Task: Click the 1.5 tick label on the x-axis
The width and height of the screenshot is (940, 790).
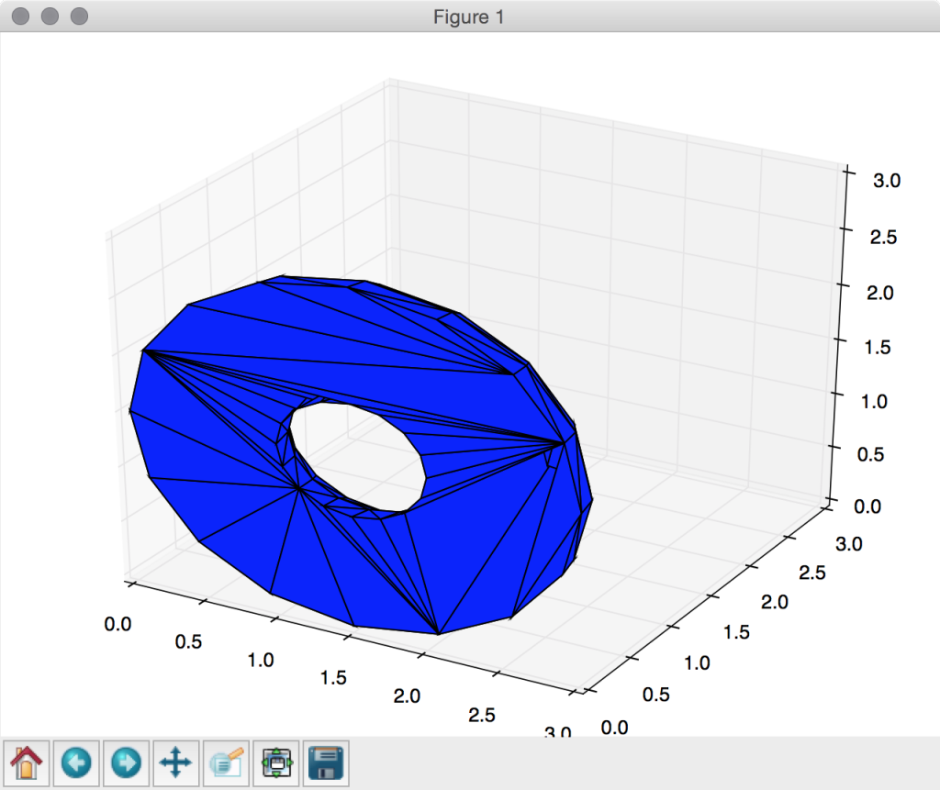Action: coord(334,678)
